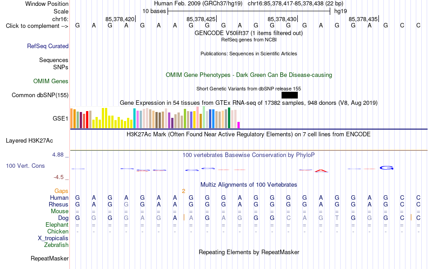This screenshot has width=428, height=269.
Task: Open 'Repeating Elements by RepeatMasker' track title
Action: point(249,252)
